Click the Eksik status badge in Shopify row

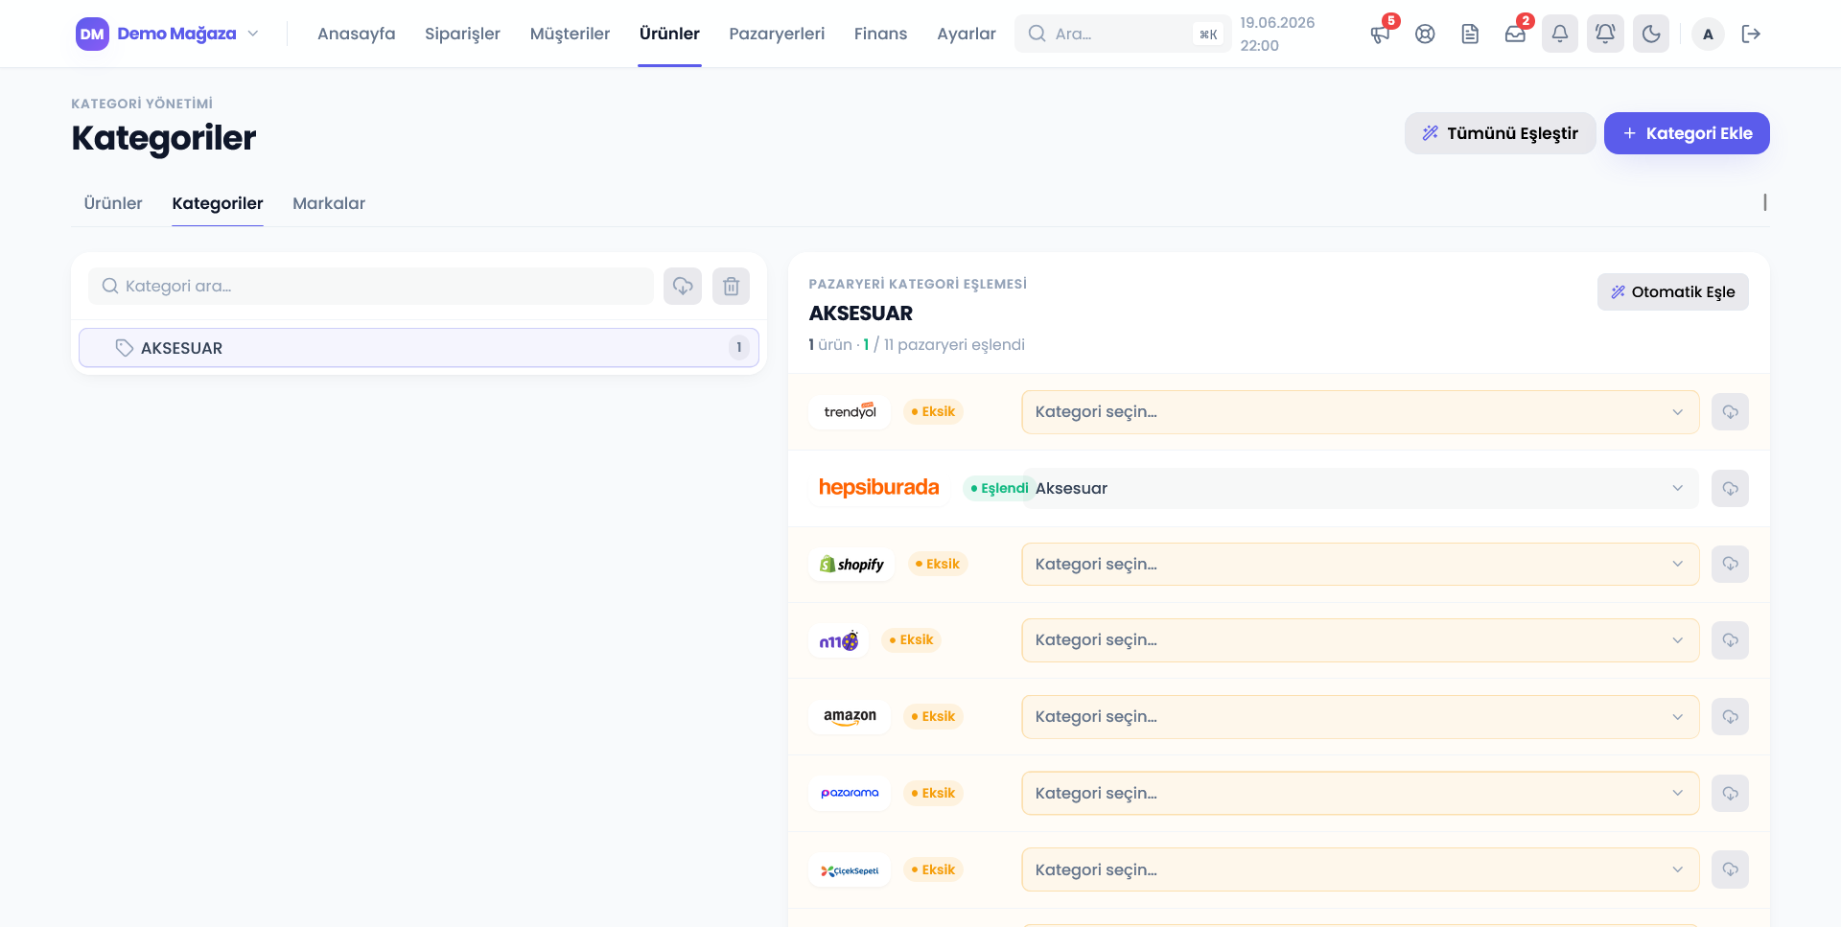(x=938, y=564)
